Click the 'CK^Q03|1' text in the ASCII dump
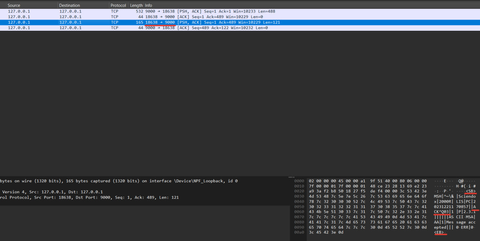The width and height of the screenshot is (480, 241). [444, 212]
